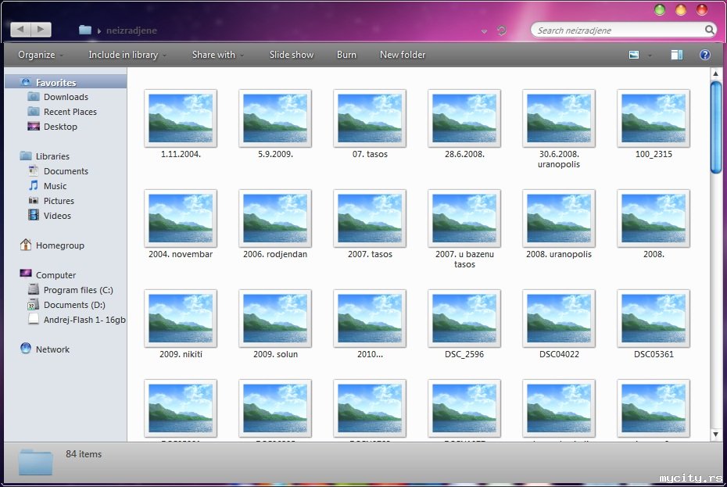
Task: Select the DSC_2596 thumbnail
Action: coord(464,319)
